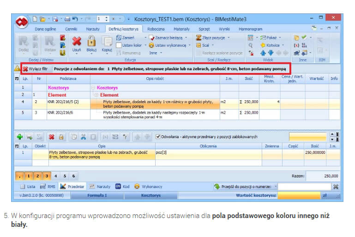
Task: Open Przejdź do pozycji o numerze dropdown
Action: [276, 187]
